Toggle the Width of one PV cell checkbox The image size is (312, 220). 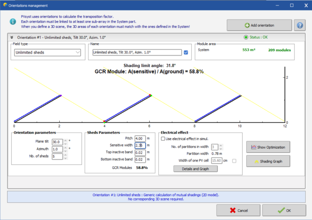pos(234,160)
